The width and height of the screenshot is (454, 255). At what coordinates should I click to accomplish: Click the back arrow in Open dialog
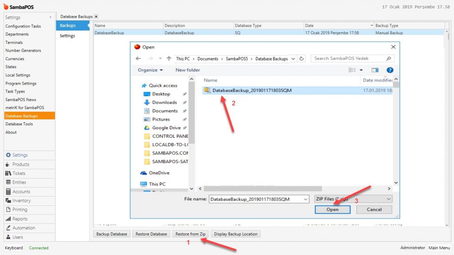138,58
